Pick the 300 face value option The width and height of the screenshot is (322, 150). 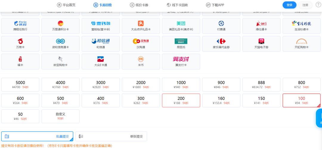[141, 100]
